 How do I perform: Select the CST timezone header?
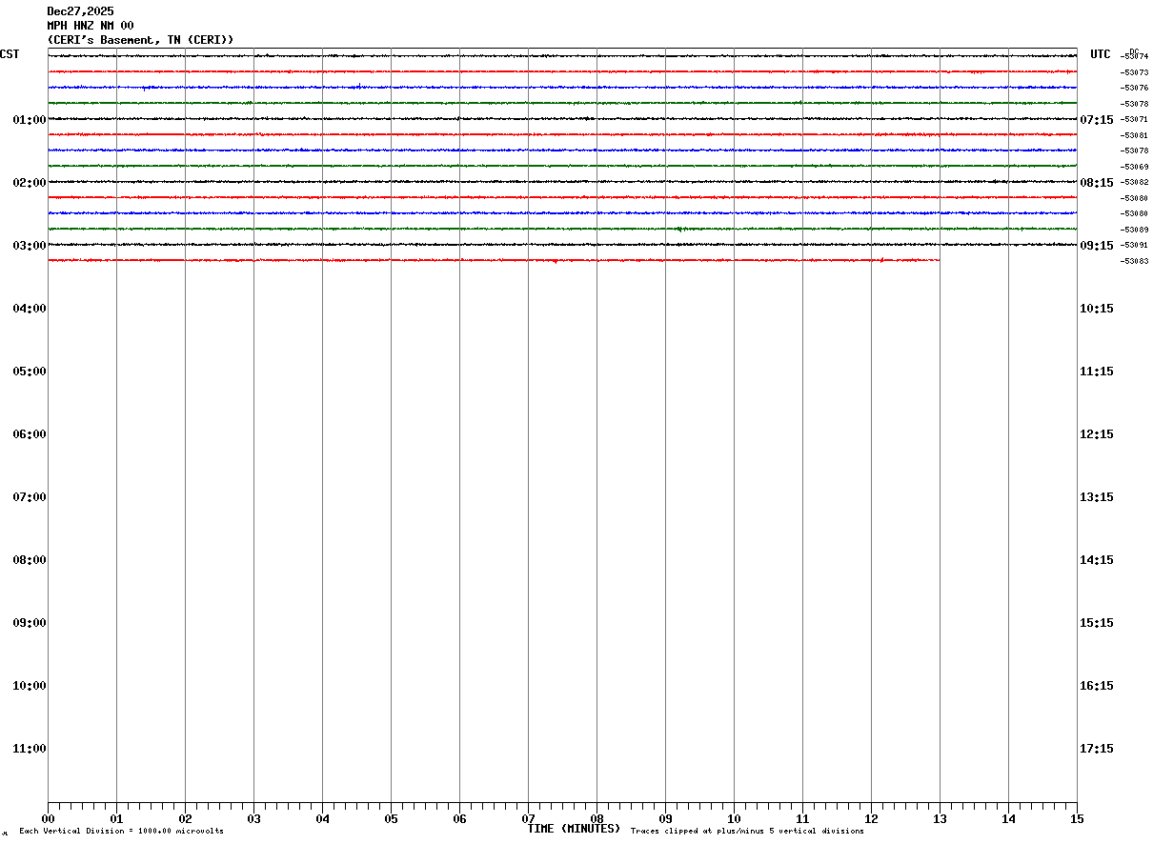10,54
